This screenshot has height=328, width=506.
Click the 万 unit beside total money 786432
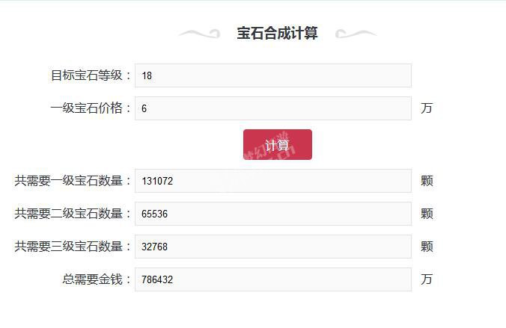click(x=427, y=279)
